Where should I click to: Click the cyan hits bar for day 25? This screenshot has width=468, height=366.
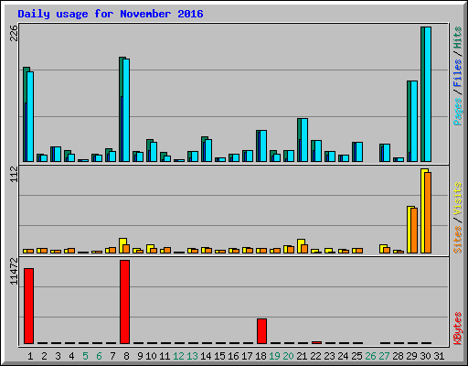(x=359, y=152)
